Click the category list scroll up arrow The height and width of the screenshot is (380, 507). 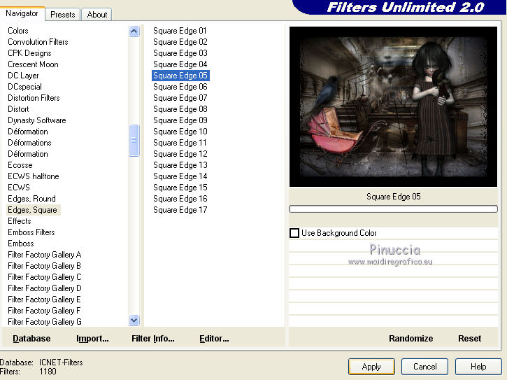pyautogui.click(x=134, y=31)
